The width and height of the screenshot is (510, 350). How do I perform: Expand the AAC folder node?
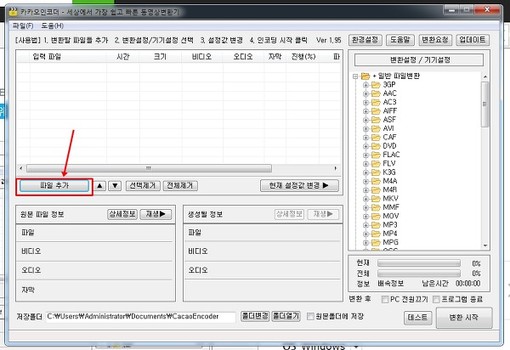[365, 94]
